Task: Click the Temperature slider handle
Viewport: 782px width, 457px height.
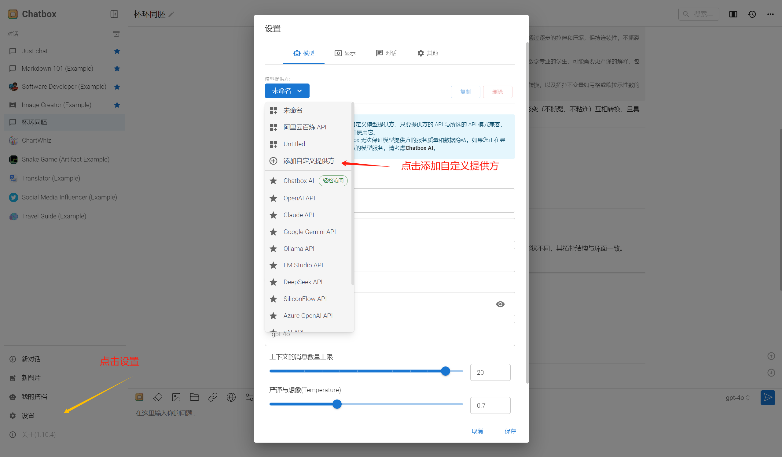Action: pyautogui.click(x=337, y=404)
